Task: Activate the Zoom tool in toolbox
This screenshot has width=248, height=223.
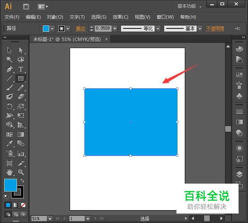Action: (21, 172)
